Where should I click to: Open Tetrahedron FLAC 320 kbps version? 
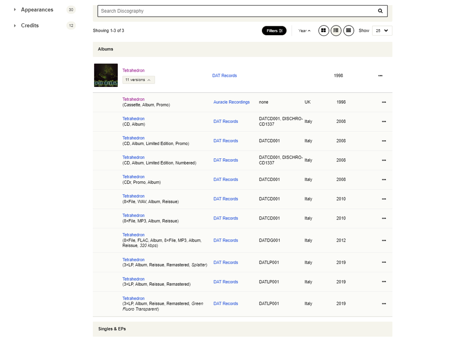point(133,235)
